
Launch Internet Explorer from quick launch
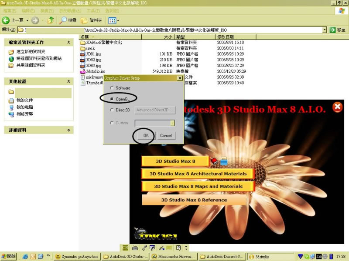[25, 257]
